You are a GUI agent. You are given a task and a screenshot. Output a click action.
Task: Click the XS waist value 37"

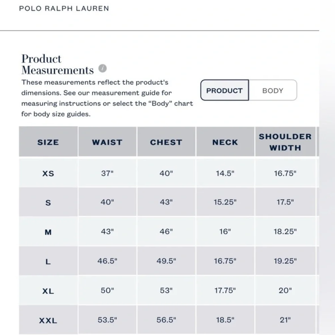click(107, 174)
